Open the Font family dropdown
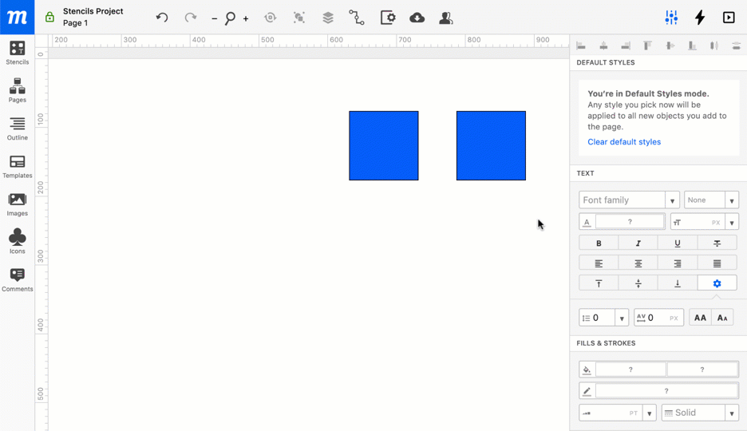The image size is (747, 431). 629,200
